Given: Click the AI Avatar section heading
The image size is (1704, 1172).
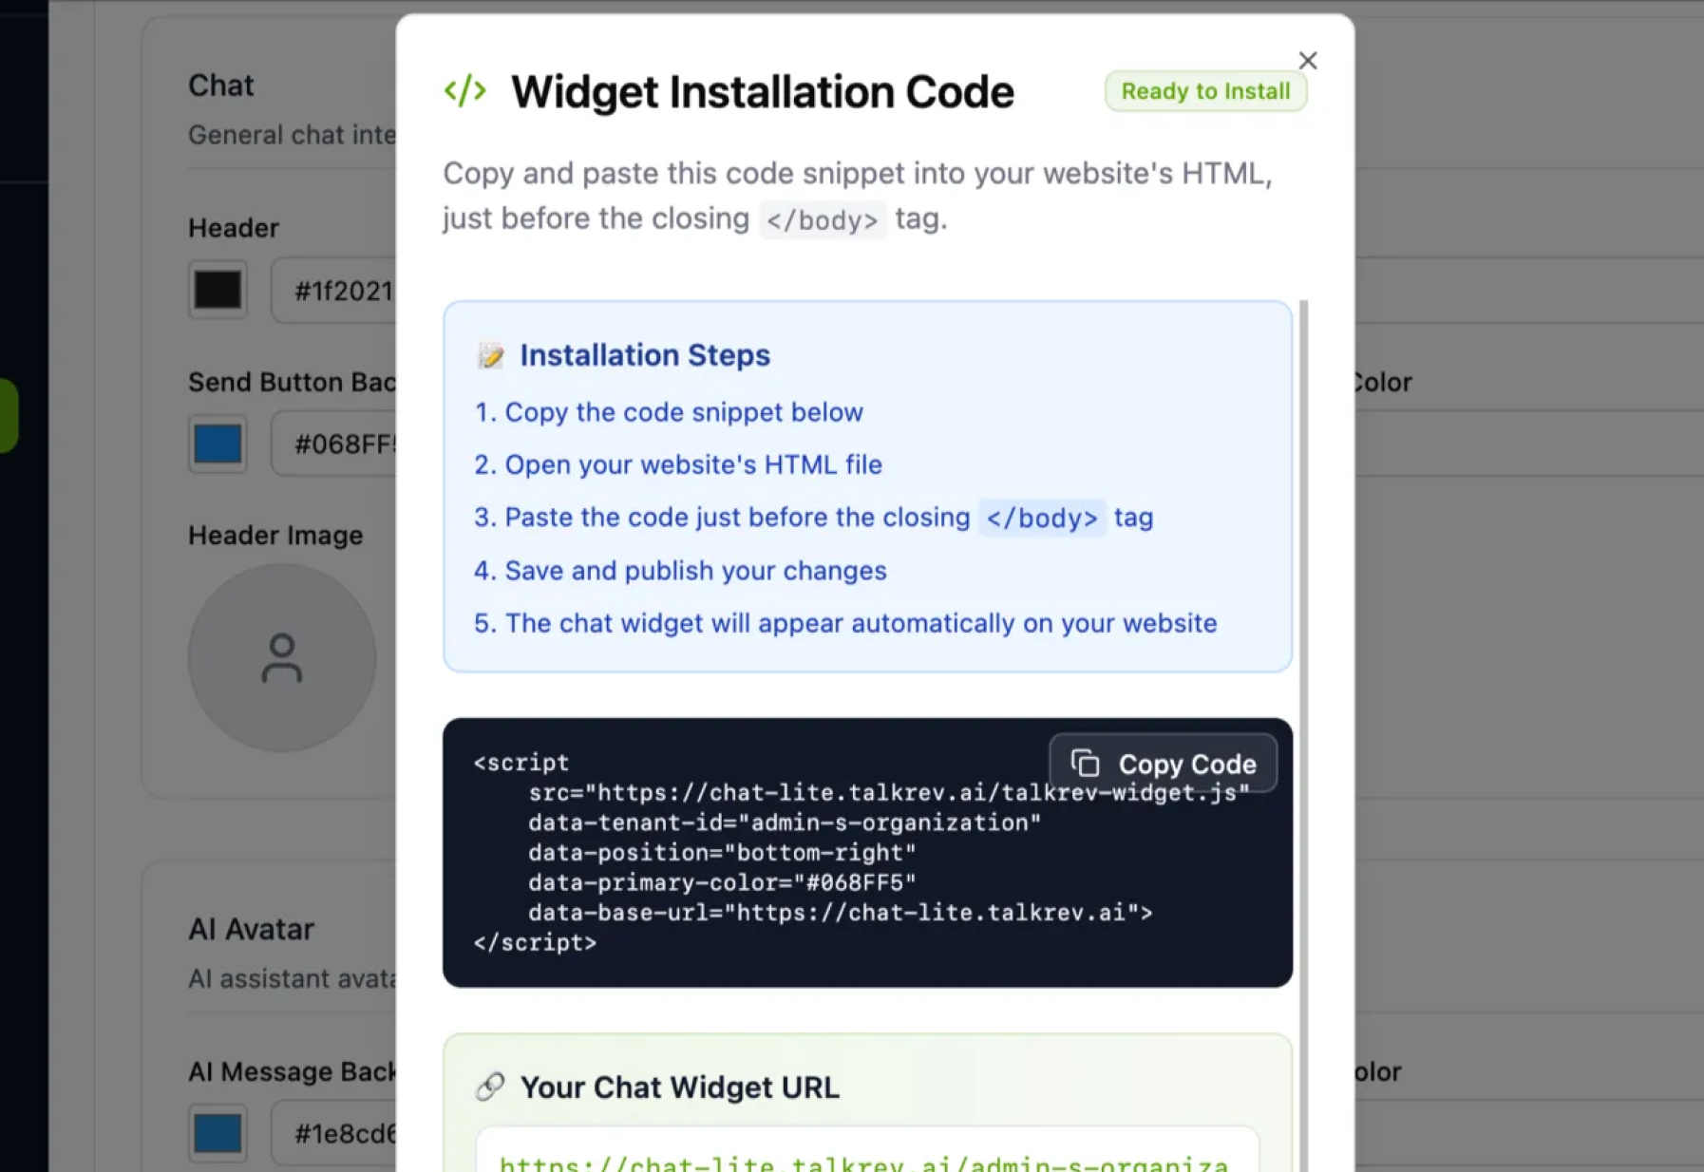Looking at the screenshot, I should point(251,929).
